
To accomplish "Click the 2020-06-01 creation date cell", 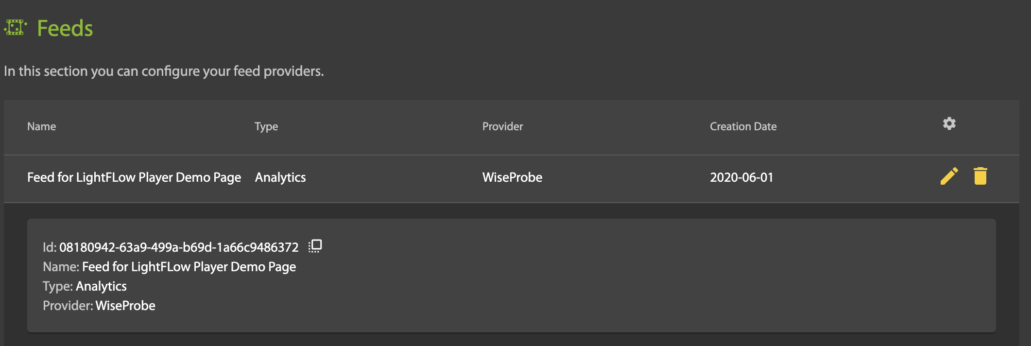I will [741, 177].
